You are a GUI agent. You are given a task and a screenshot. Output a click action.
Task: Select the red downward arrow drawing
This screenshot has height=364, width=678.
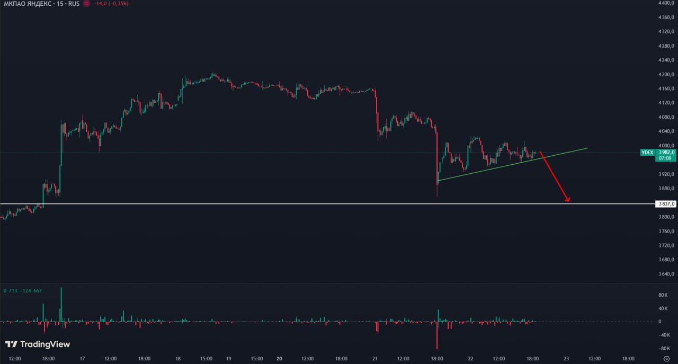tap(554, 176)
